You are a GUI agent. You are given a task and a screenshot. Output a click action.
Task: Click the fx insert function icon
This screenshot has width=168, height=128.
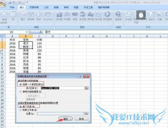point(41,32)
